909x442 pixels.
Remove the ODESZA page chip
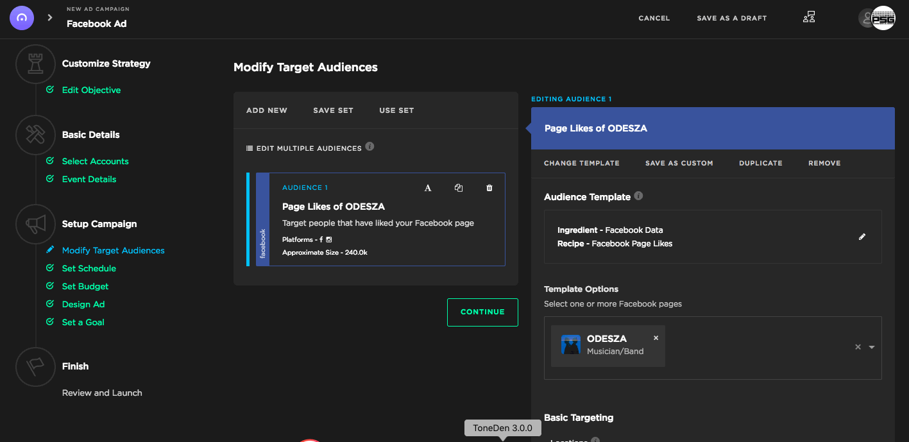click(656, 338)
